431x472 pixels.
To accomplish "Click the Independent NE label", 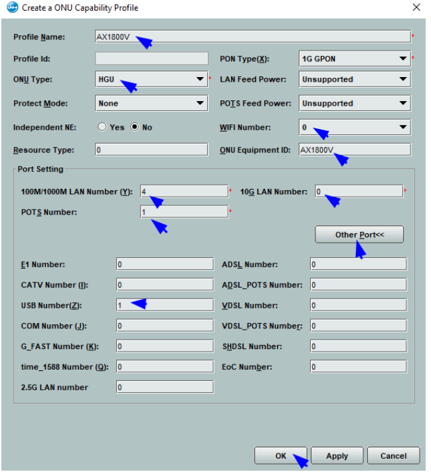I will point(44,127).
